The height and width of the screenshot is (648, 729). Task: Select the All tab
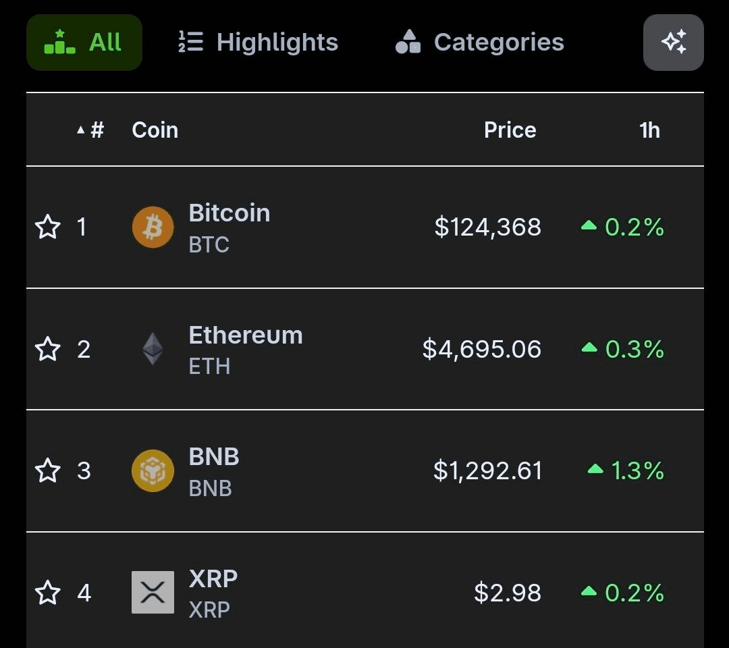(84, 43)
